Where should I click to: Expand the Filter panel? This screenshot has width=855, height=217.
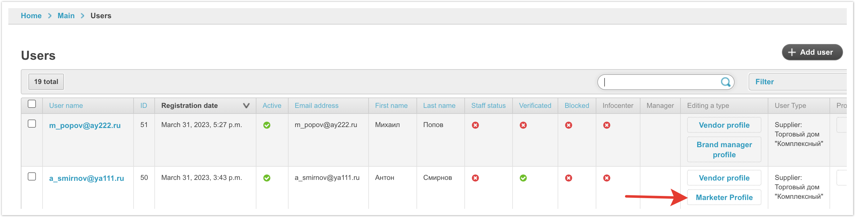764,82
